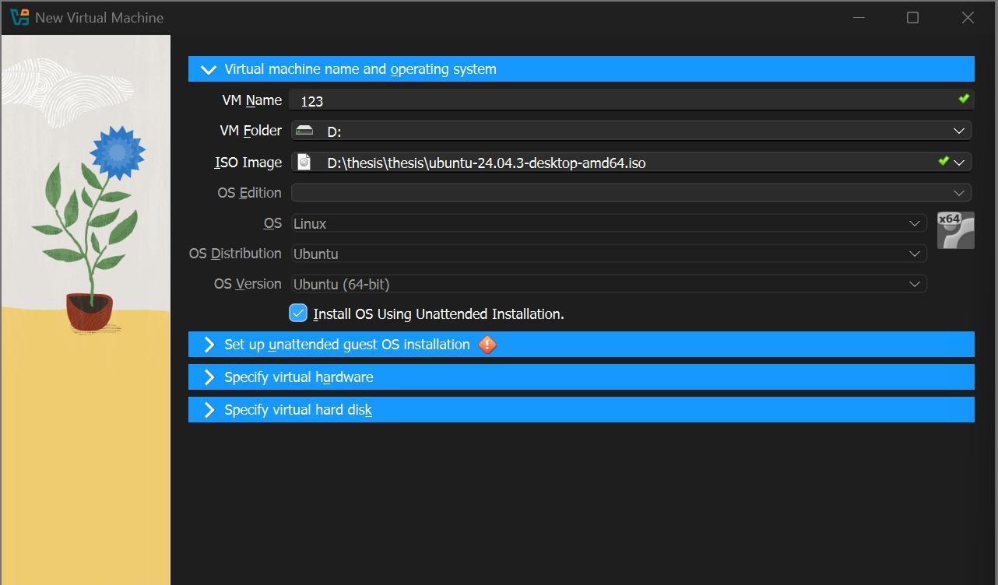Click the VirtualBox logo in the title bar
998x585 pixels.
coord(19,17)
